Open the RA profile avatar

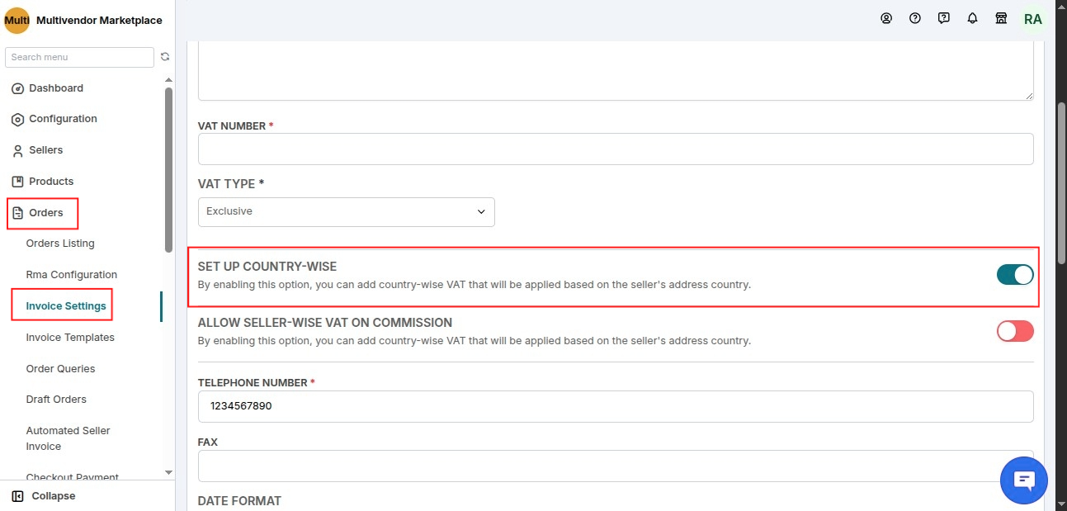tap(1033, 19)
